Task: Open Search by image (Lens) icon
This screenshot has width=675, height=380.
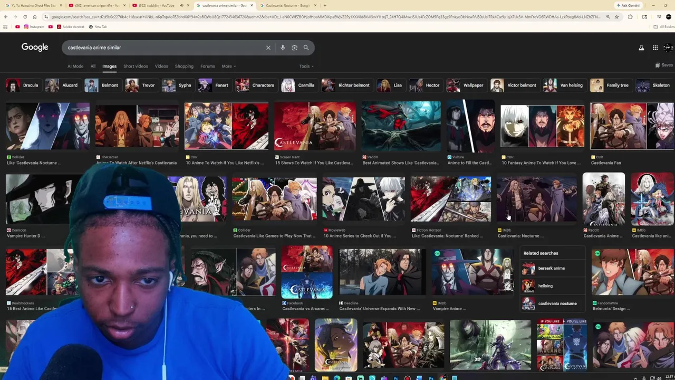Action: point(294,47)
